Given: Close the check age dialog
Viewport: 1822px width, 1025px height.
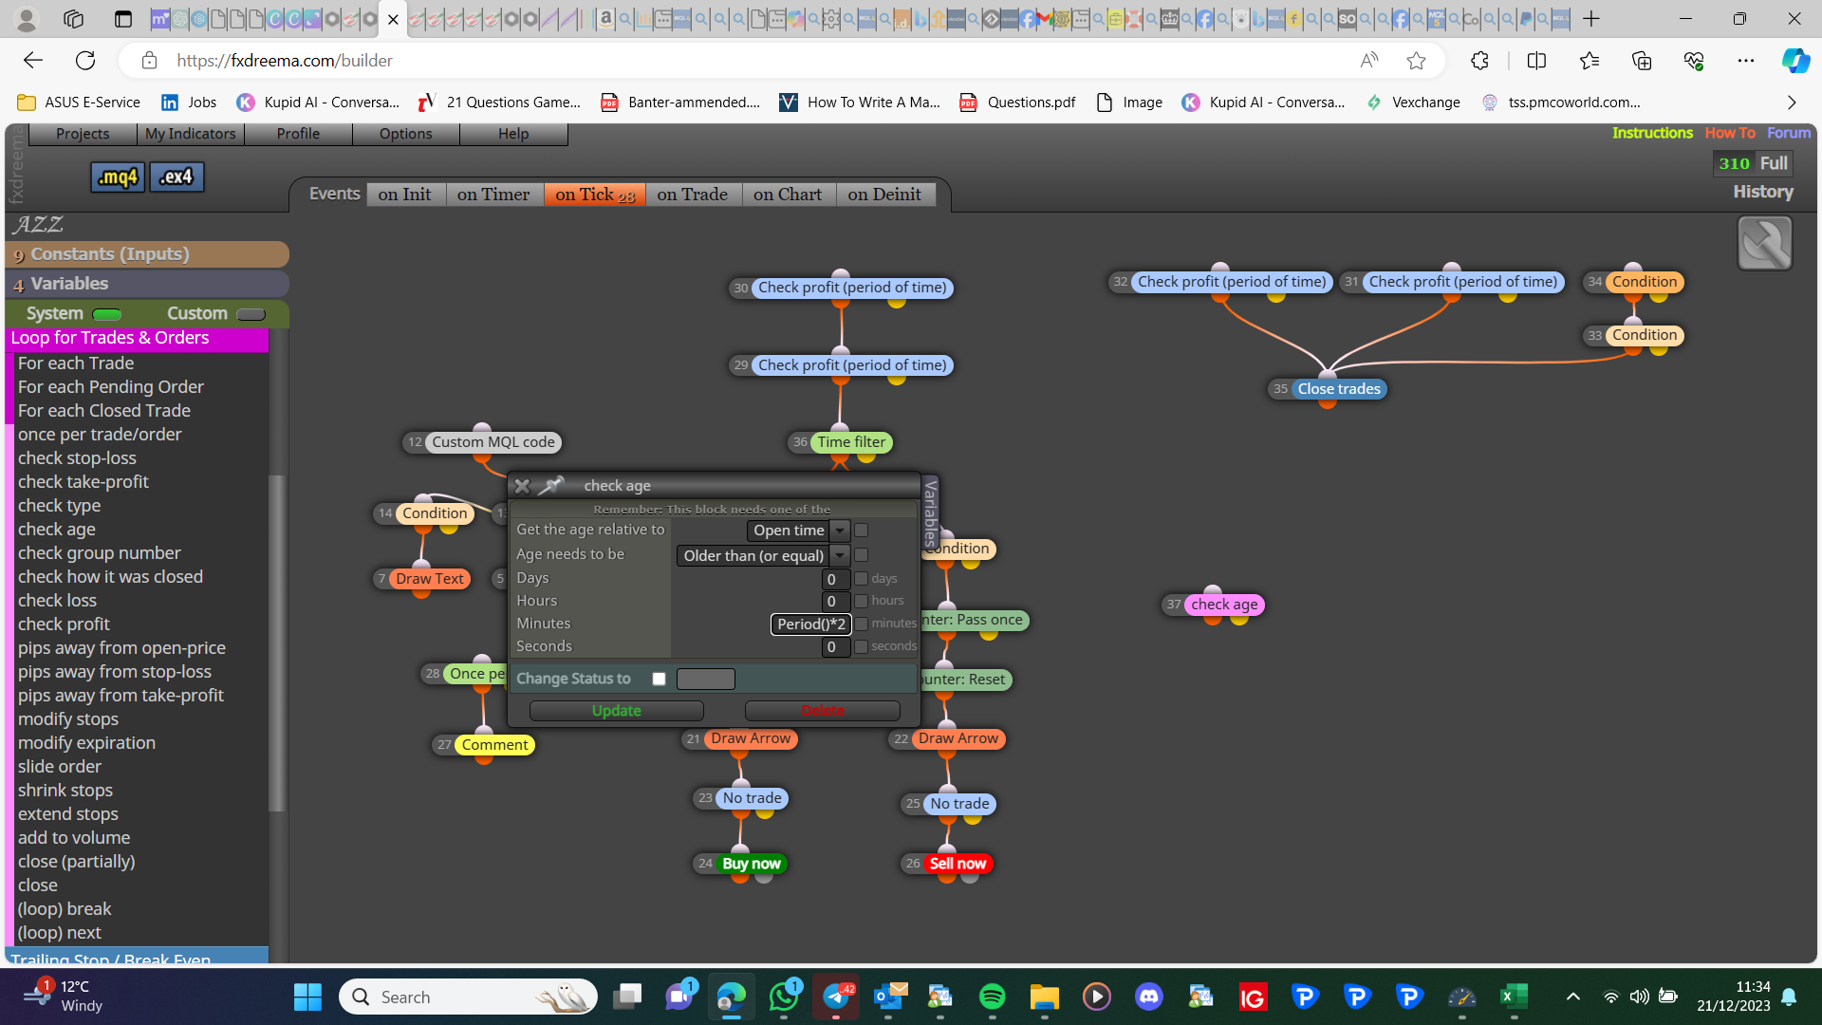Looking at the screenshot, I should coord(522,486).
